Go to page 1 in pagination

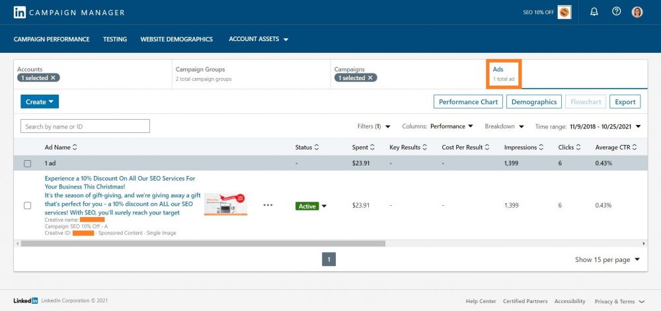[x=329, y=259]
